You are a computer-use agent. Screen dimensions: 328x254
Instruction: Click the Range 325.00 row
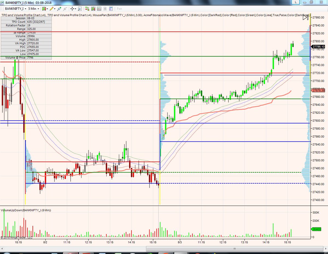(26, 29)
